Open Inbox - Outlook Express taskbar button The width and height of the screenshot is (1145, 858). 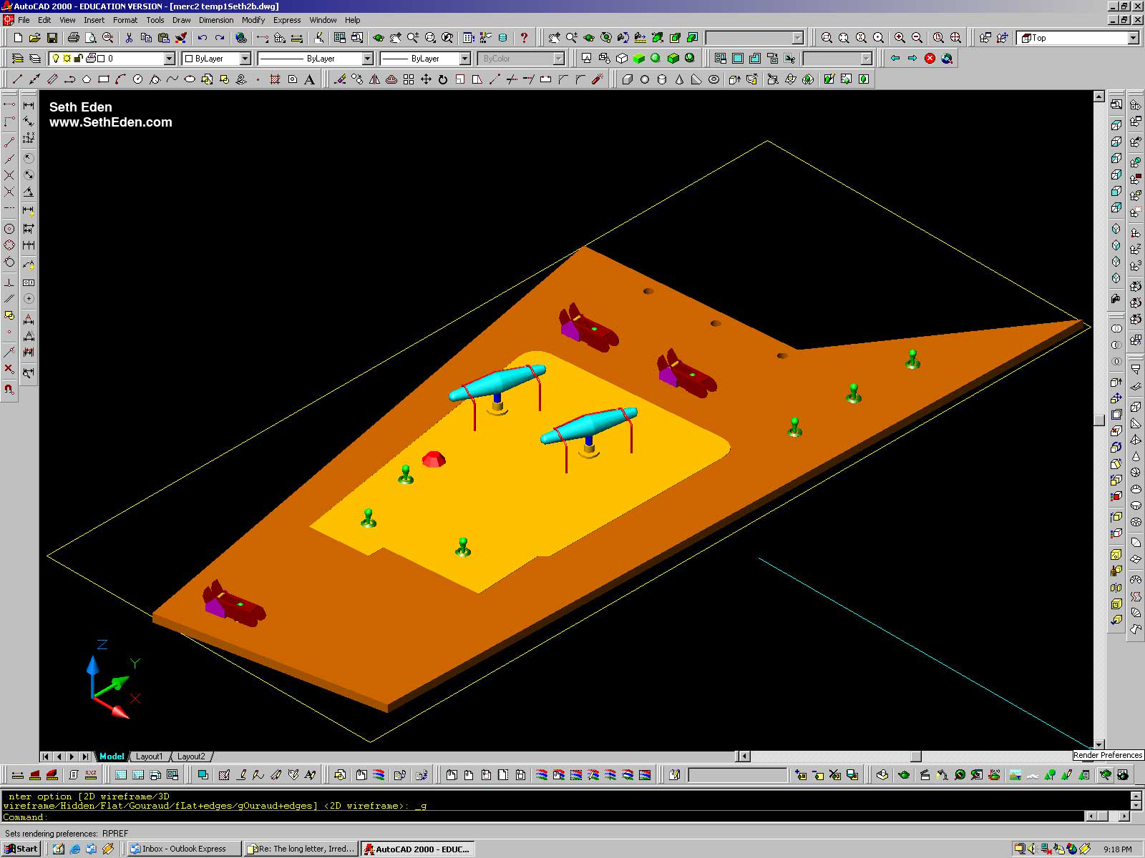point(183,849)
